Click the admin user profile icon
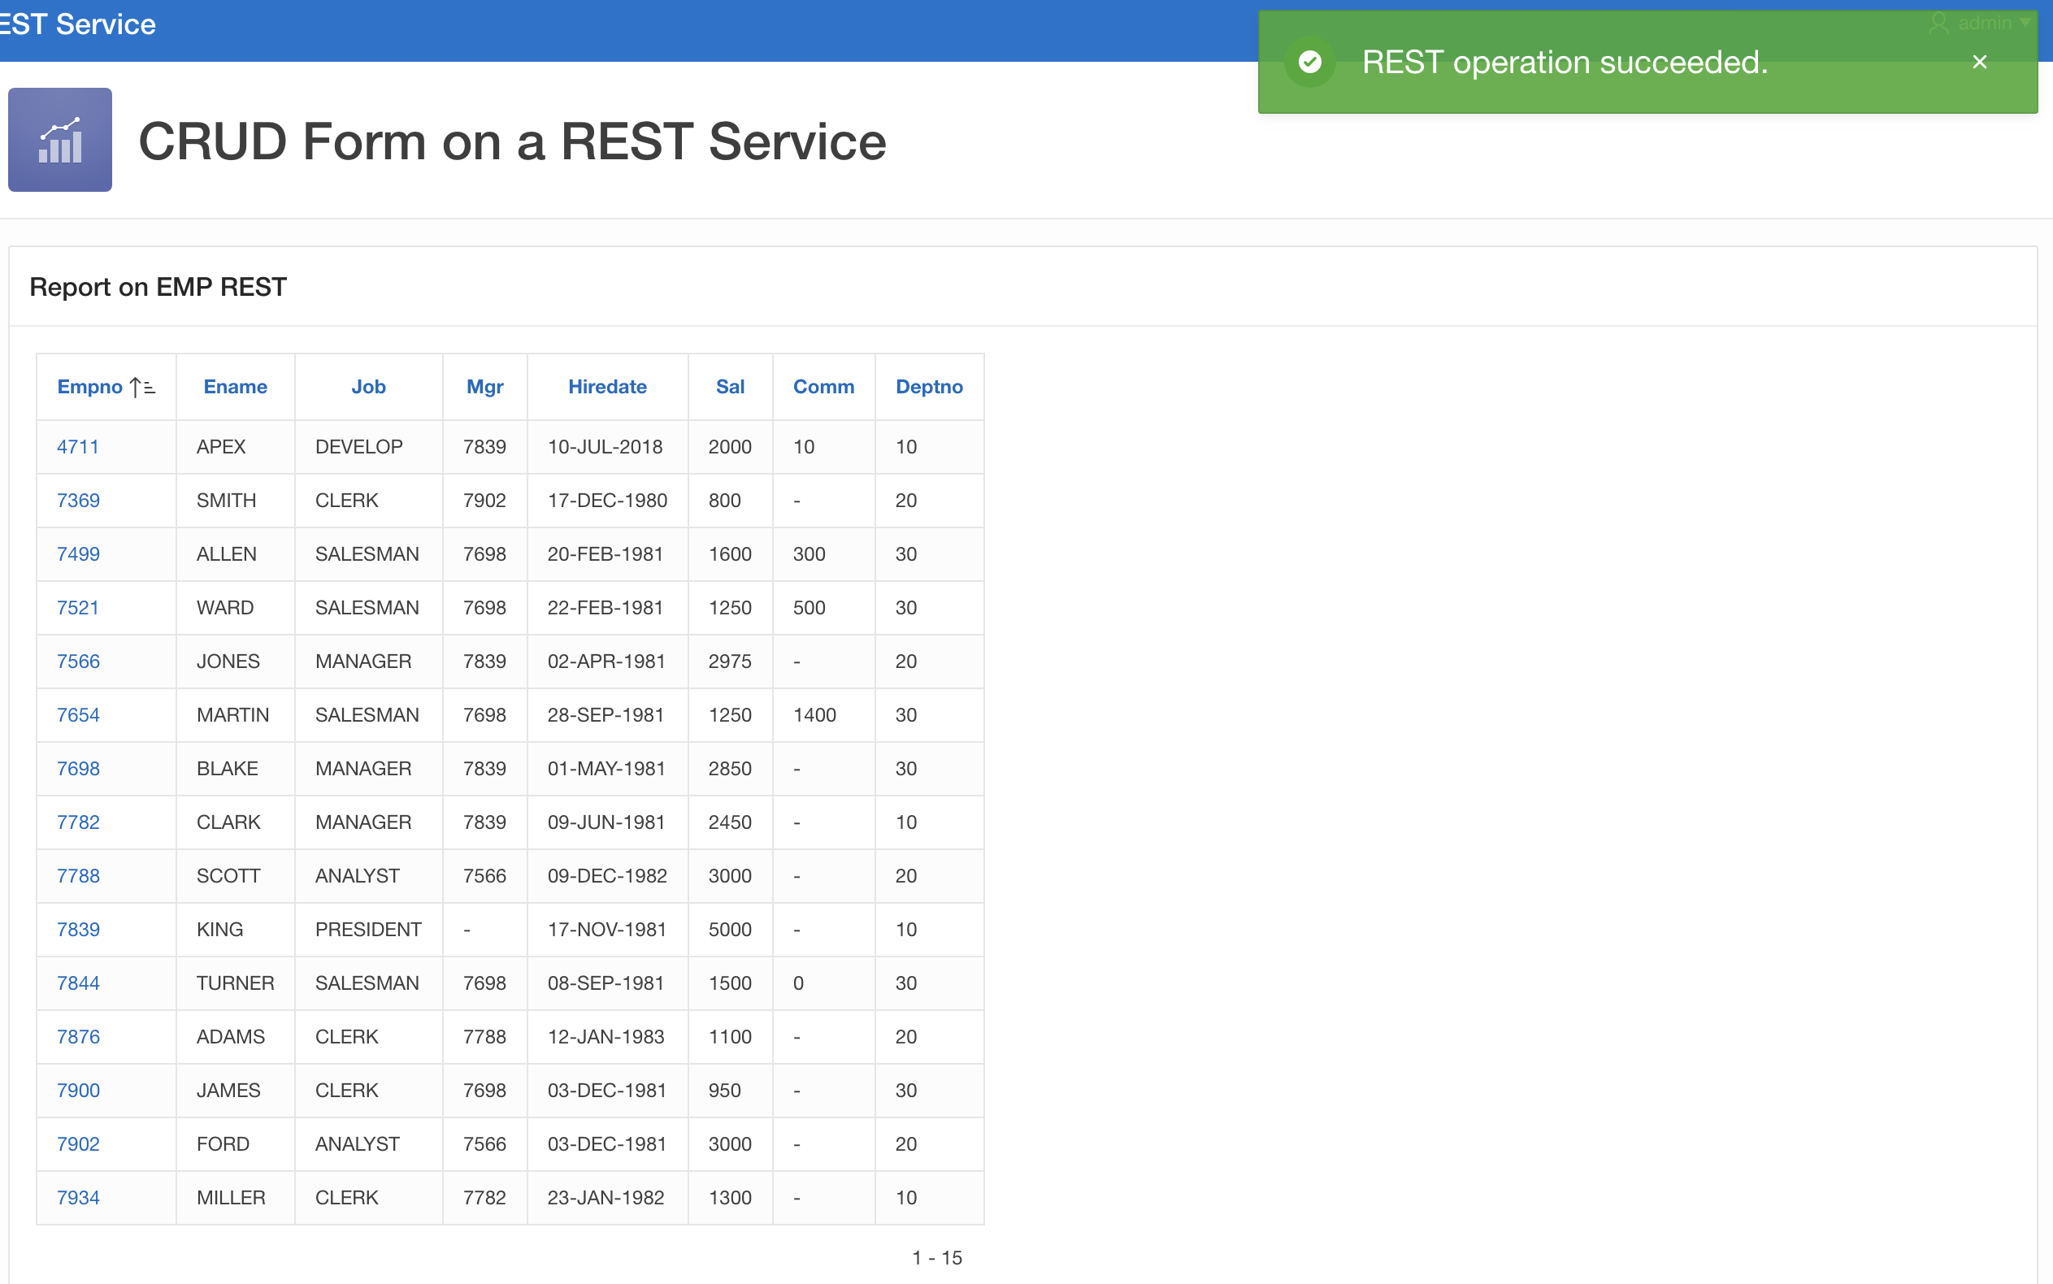Image resolution: width=2053 pixels, height=1284 pixels. pos(1938,23)
